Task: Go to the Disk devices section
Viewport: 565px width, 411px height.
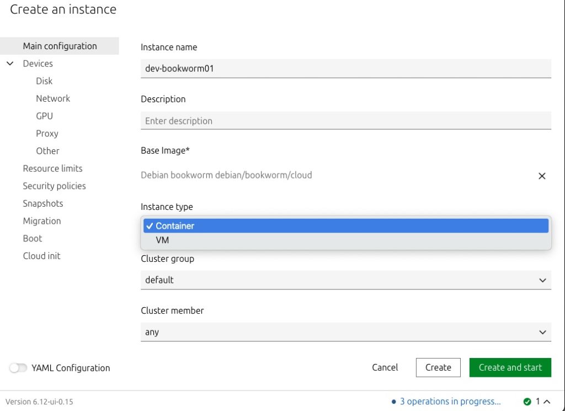Action: (44, 81)
